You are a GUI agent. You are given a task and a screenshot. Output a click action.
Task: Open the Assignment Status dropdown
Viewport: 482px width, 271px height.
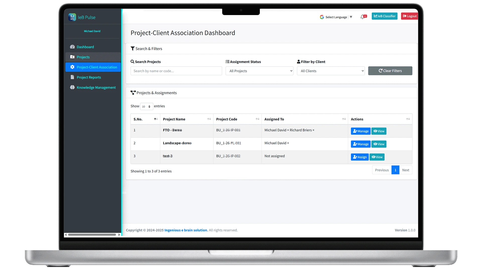(259, 71)
